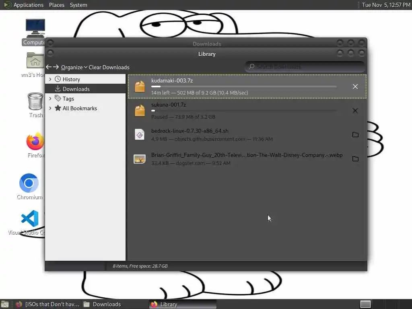This screenshot has height=309, width=412.
Task: Click the sukuna-001.7z progress bar
Action: point(244,111)
